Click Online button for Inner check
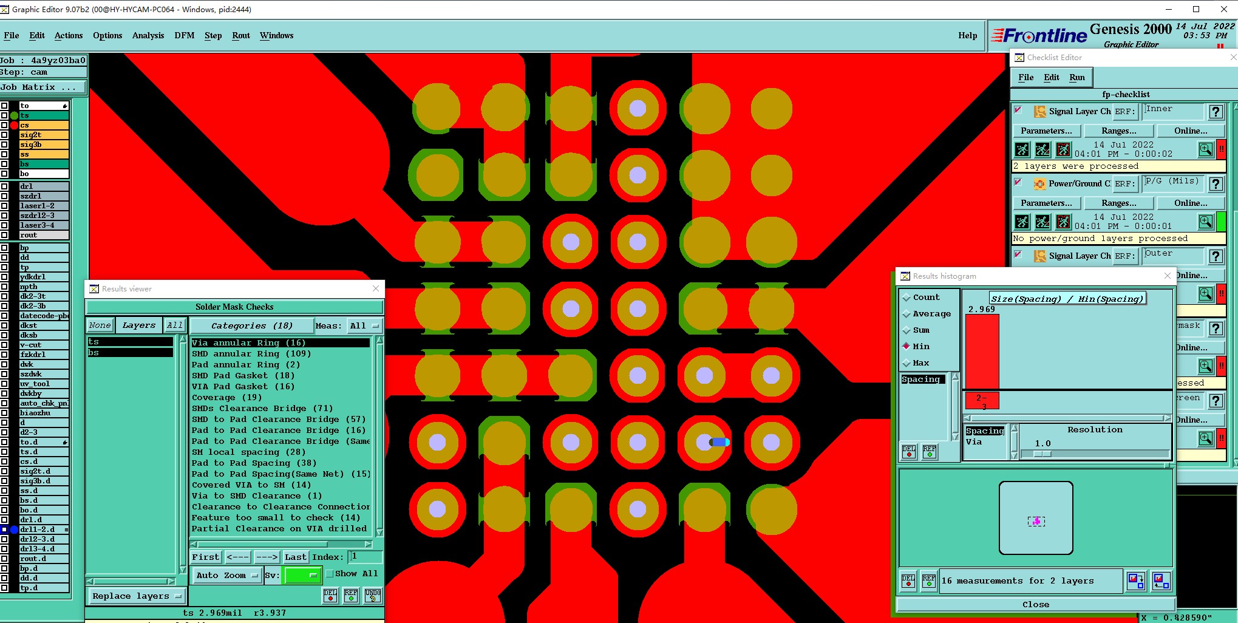 click(1191, 131)
